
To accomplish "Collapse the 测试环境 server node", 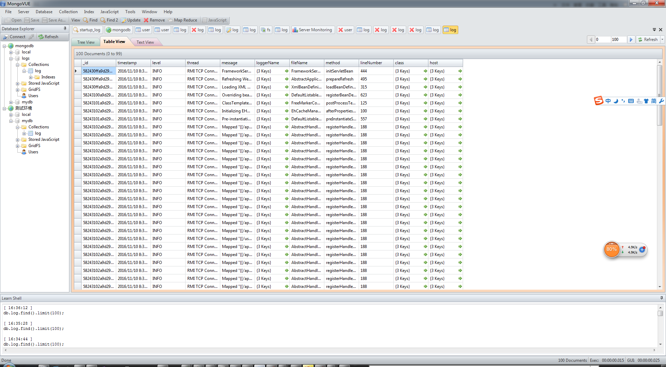I will click(x=5, y=109).
